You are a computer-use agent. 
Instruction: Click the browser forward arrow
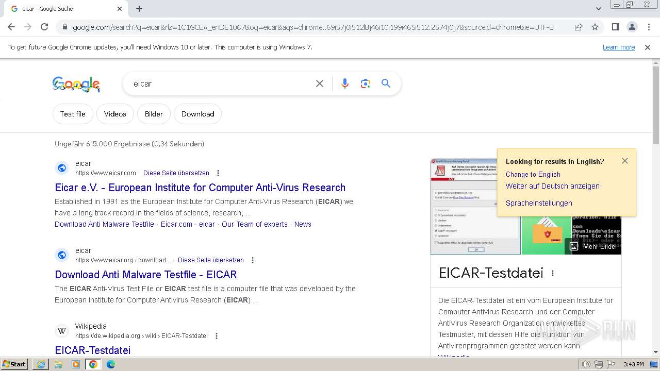(28, 27)
